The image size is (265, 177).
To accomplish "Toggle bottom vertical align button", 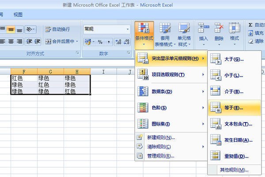I will click(x=19, y=30).
